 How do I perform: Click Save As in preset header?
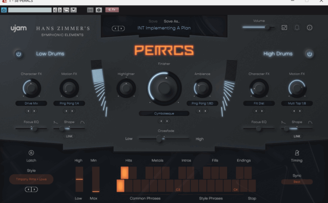point(172,22)
